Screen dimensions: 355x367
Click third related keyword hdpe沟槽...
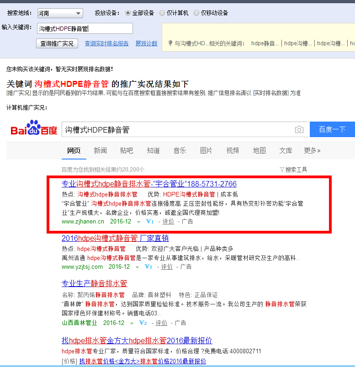click(x=331, y=43)
